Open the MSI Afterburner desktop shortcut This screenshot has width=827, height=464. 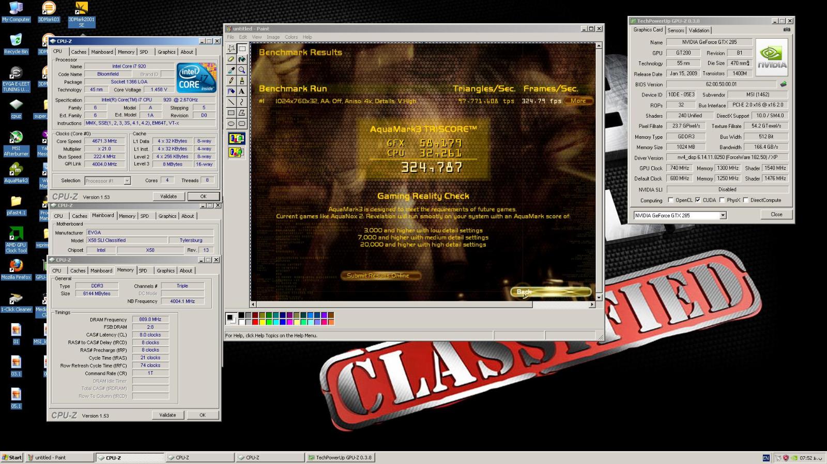point(16,143)
